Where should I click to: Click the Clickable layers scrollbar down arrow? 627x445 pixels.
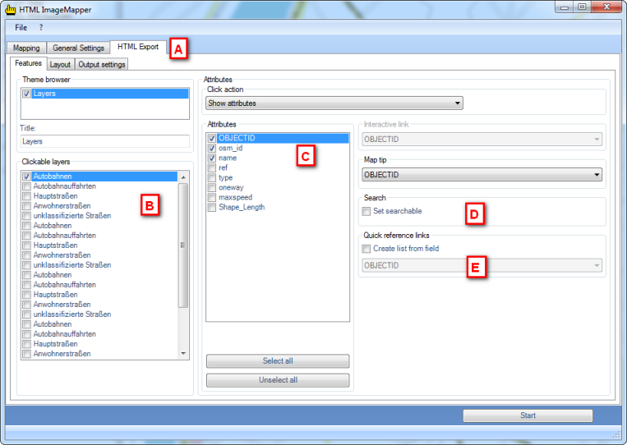click(x=183, y=353)
